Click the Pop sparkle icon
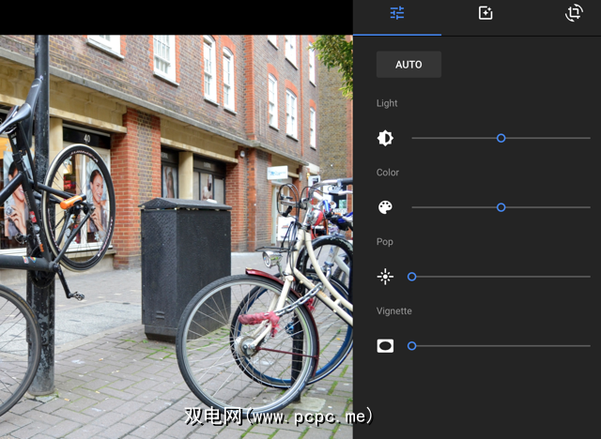 tap(385, 277)
